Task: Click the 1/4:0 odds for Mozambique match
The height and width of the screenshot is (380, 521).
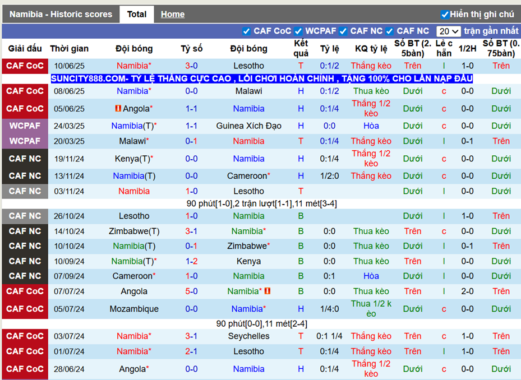Action: tap(329, 309)
